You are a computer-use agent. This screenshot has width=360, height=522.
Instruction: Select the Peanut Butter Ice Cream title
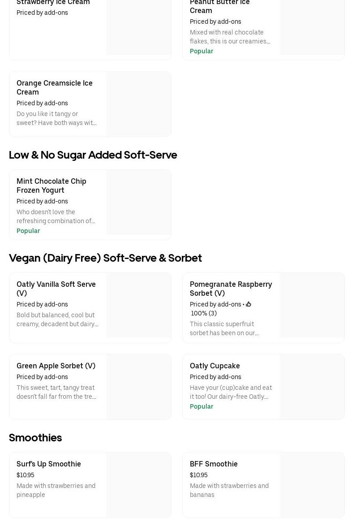tap(219, 6)
